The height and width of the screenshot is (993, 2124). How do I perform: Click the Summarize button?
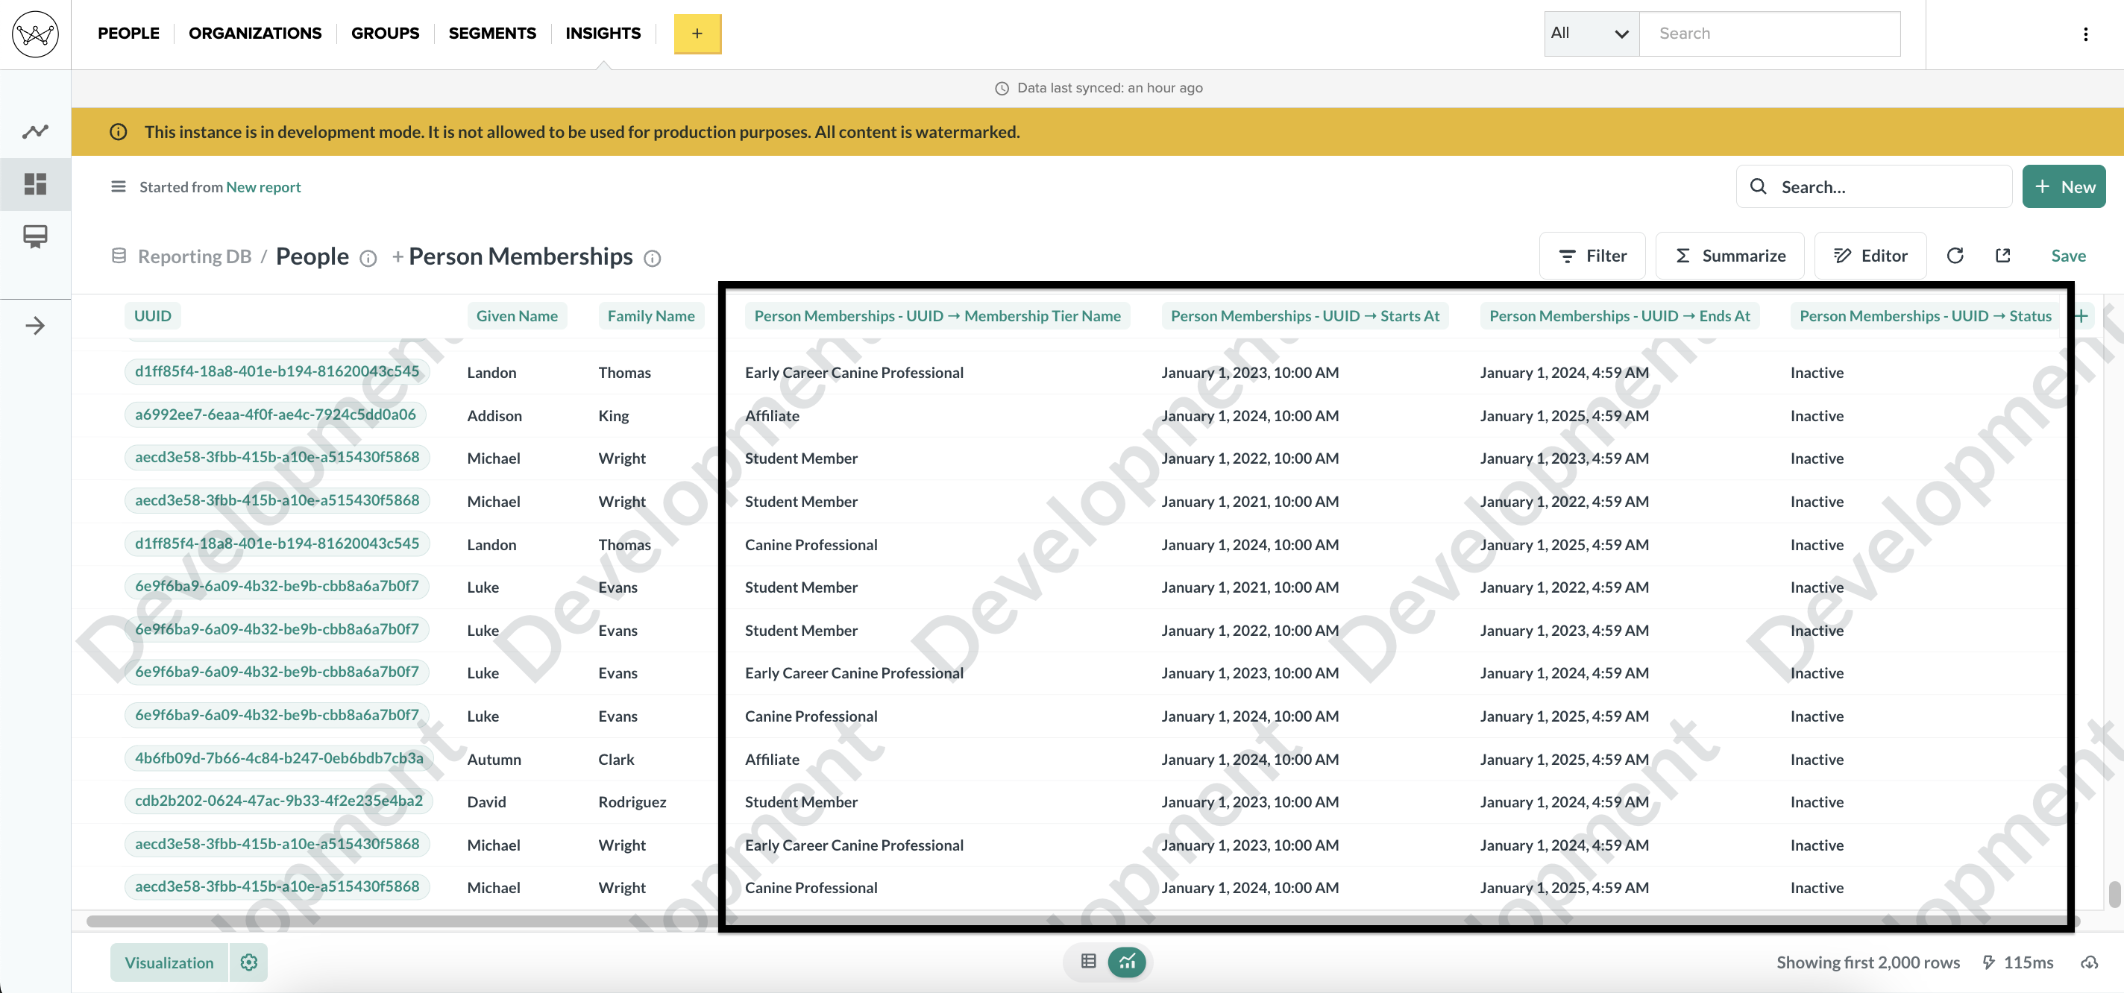click(1730, 256)
